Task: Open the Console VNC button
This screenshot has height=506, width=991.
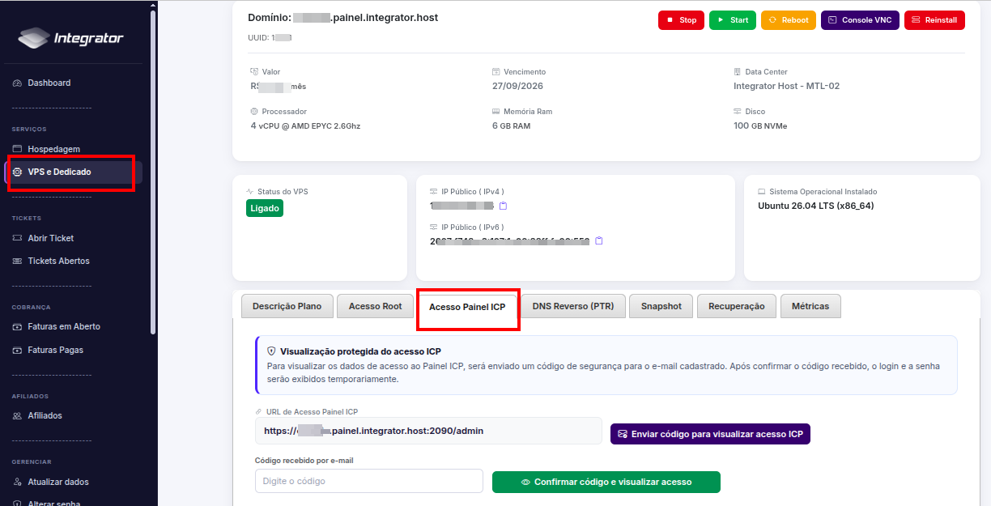Action: click(x=860, y=20)
